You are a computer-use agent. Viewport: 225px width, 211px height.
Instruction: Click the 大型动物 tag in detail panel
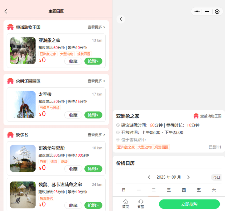[x=144, y=147]
